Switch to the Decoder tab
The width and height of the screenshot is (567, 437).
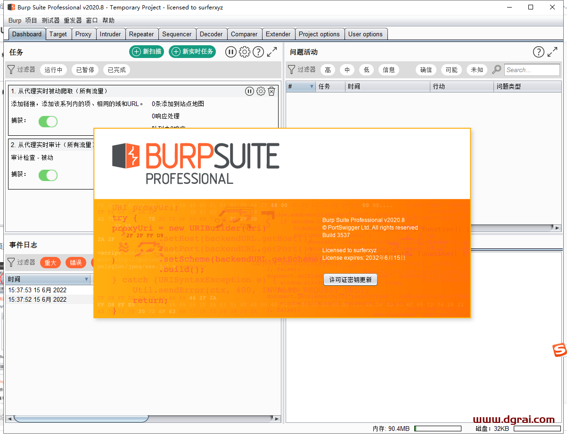click(211, 34)
